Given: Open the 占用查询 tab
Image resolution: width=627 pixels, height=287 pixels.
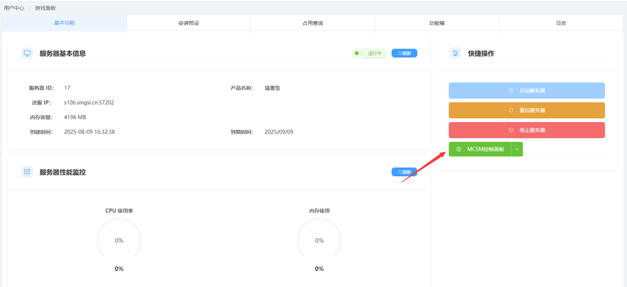Looking at the screenshot, I should click(x=313, y=23).
